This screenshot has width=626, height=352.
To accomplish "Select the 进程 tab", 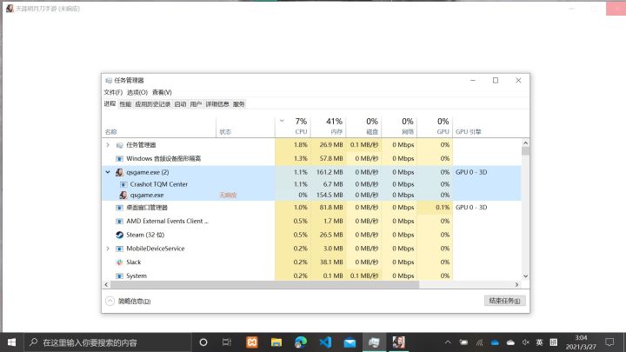I will coord(110,103).
